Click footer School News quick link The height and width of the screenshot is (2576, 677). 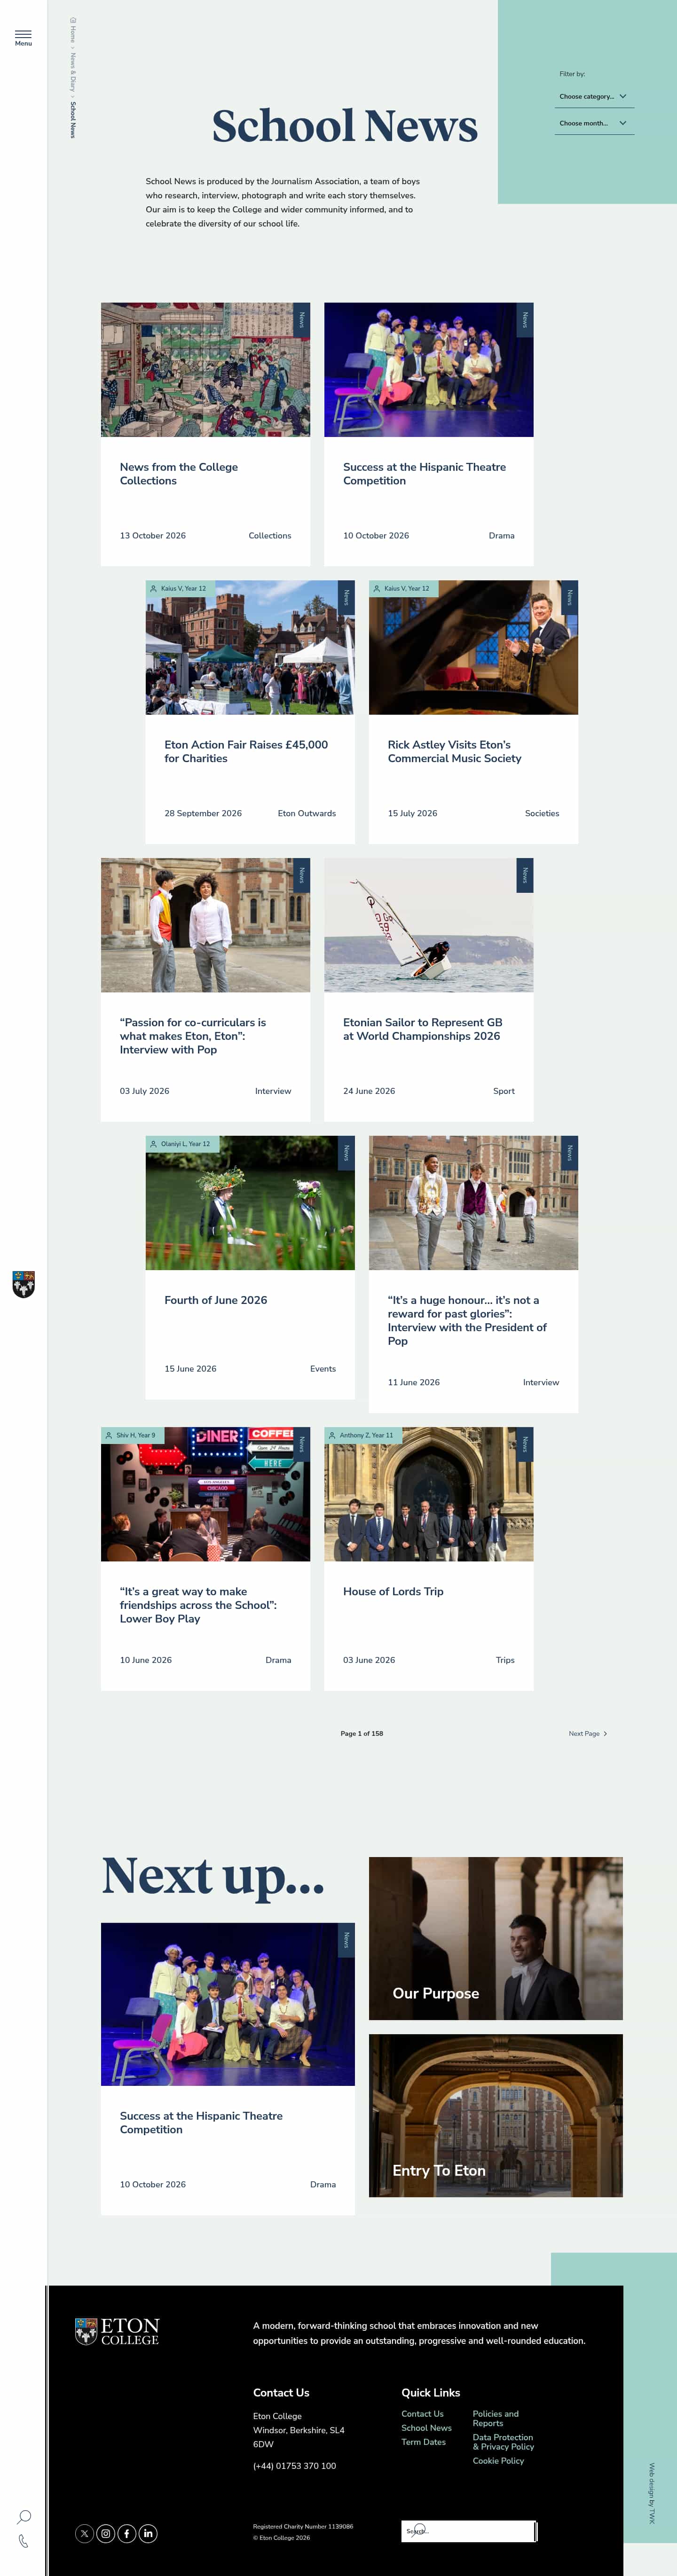[426, 2428]
